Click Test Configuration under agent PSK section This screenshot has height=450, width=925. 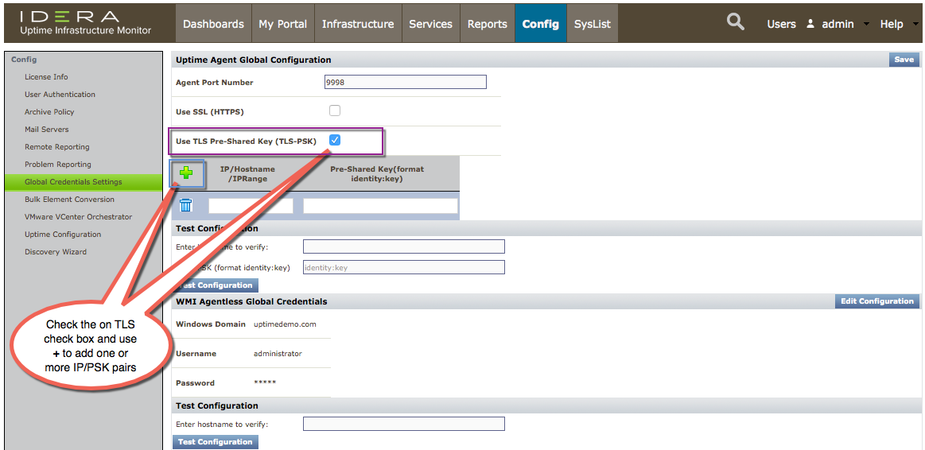(216, 285)
